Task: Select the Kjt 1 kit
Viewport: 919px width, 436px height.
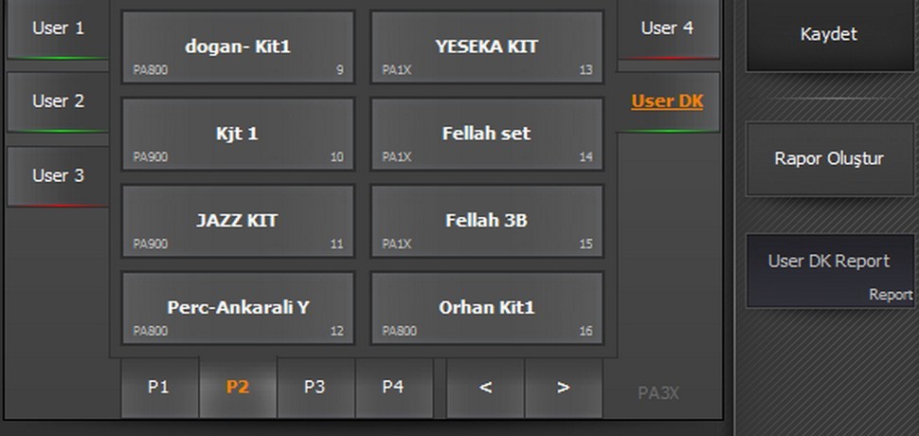Action: click(x=238, y=135)
